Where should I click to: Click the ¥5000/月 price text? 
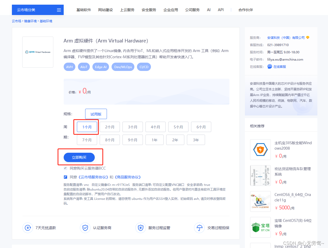coord(285,208)
